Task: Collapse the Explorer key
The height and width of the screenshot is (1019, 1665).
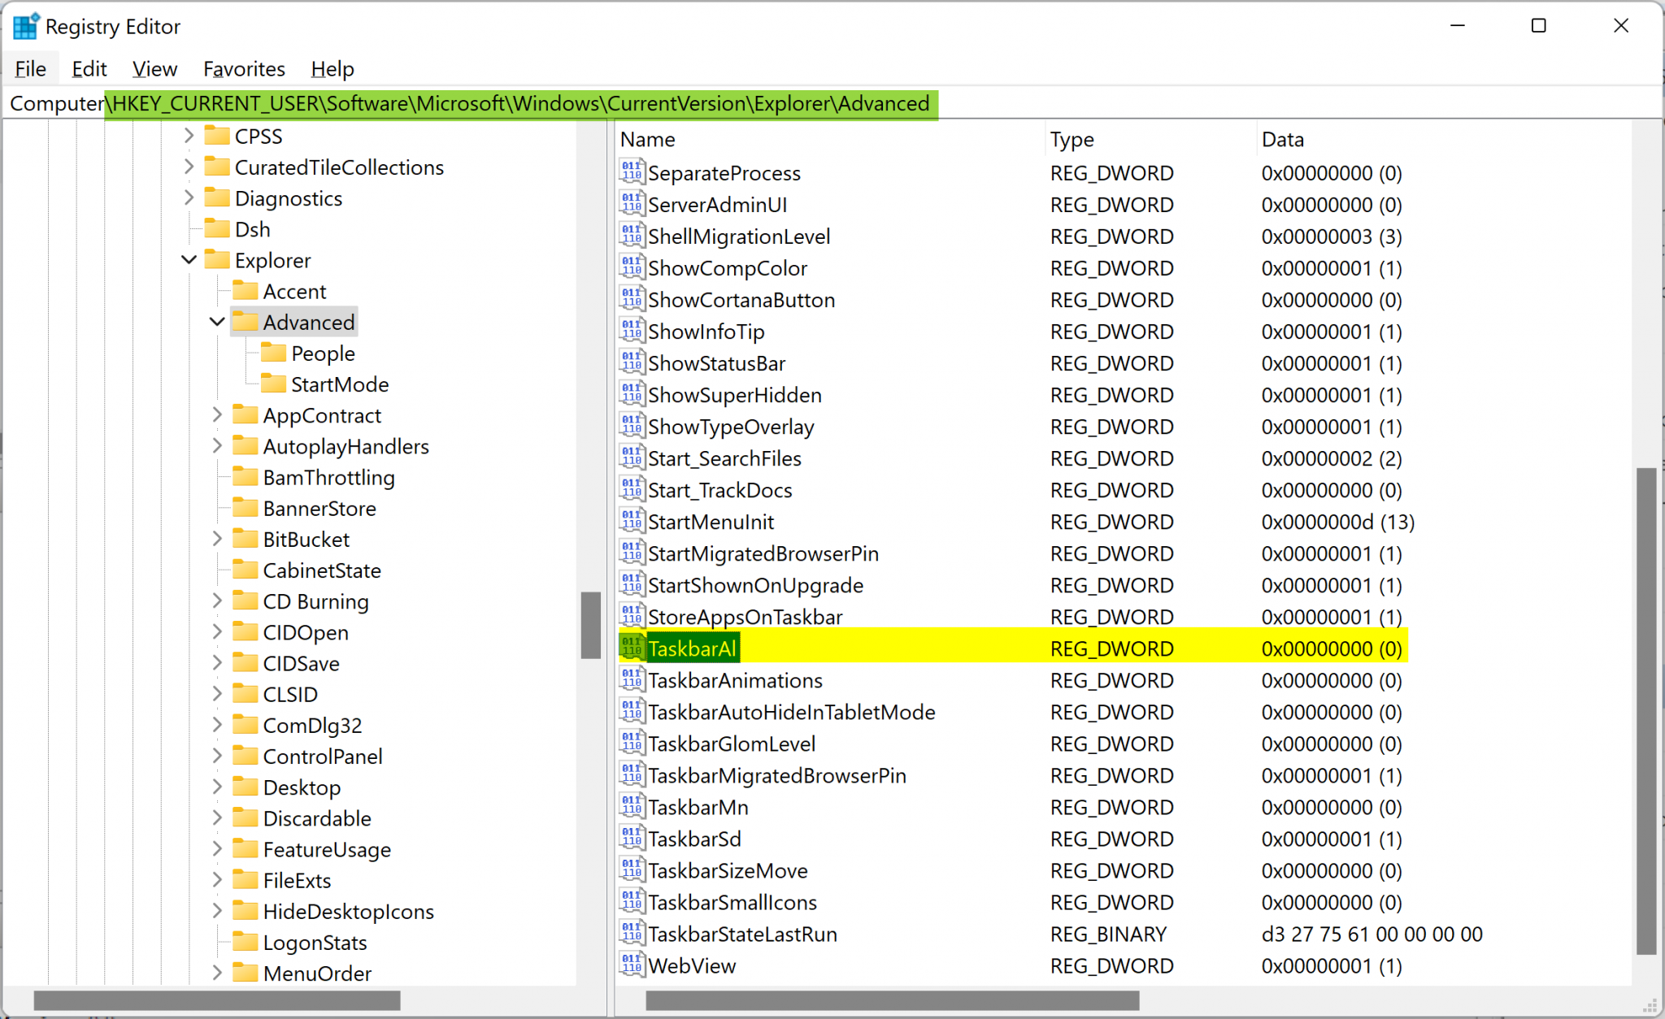Action: coord(189,260)
